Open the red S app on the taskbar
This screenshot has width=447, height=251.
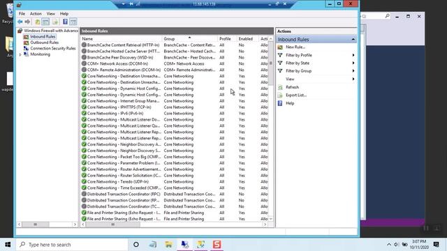217,245
